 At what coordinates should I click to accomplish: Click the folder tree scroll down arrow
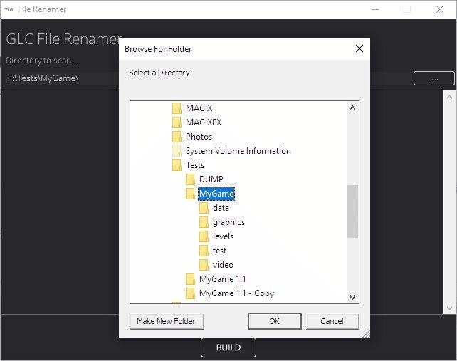tap(352, 297)
